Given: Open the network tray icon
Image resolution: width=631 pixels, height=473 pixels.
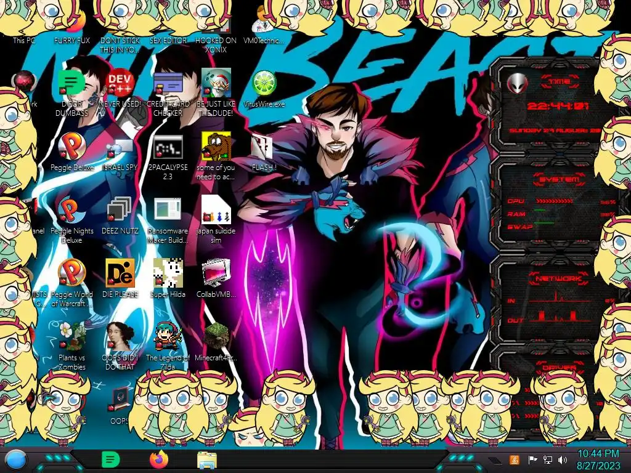Looking at the screenshot, I should pyautogui.click(x=548, y=459).
